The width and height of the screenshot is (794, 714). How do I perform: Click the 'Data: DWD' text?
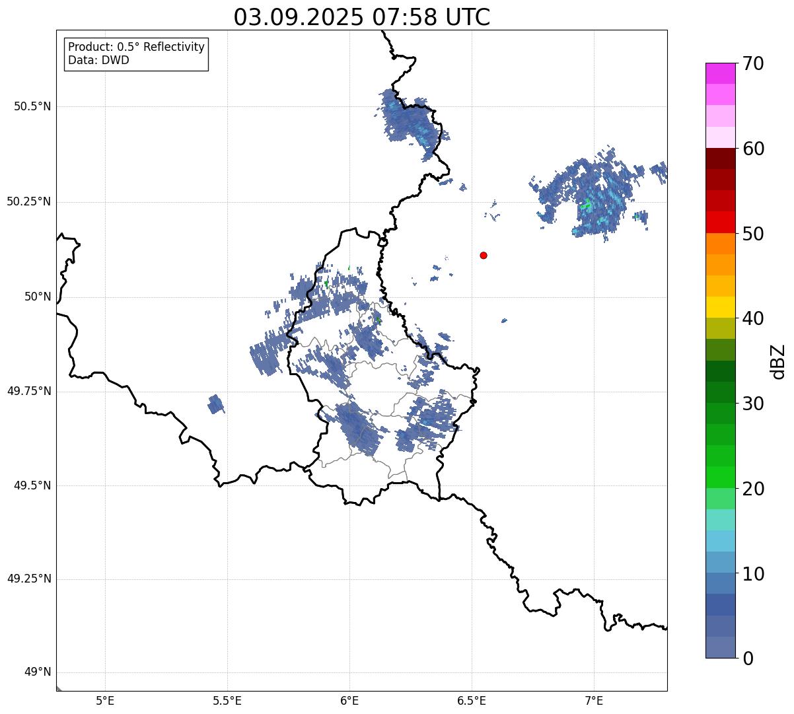[98, 60]
